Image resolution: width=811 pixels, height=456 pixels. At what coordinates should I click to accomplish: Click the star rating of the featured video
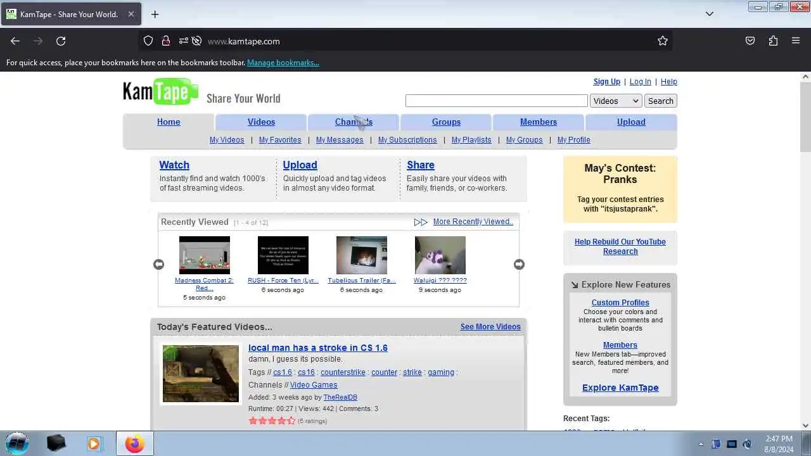[x=272, y=421]
